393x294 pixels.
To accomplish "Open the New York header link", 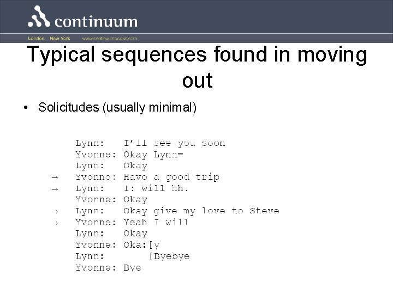I will (x=60, y=38).
